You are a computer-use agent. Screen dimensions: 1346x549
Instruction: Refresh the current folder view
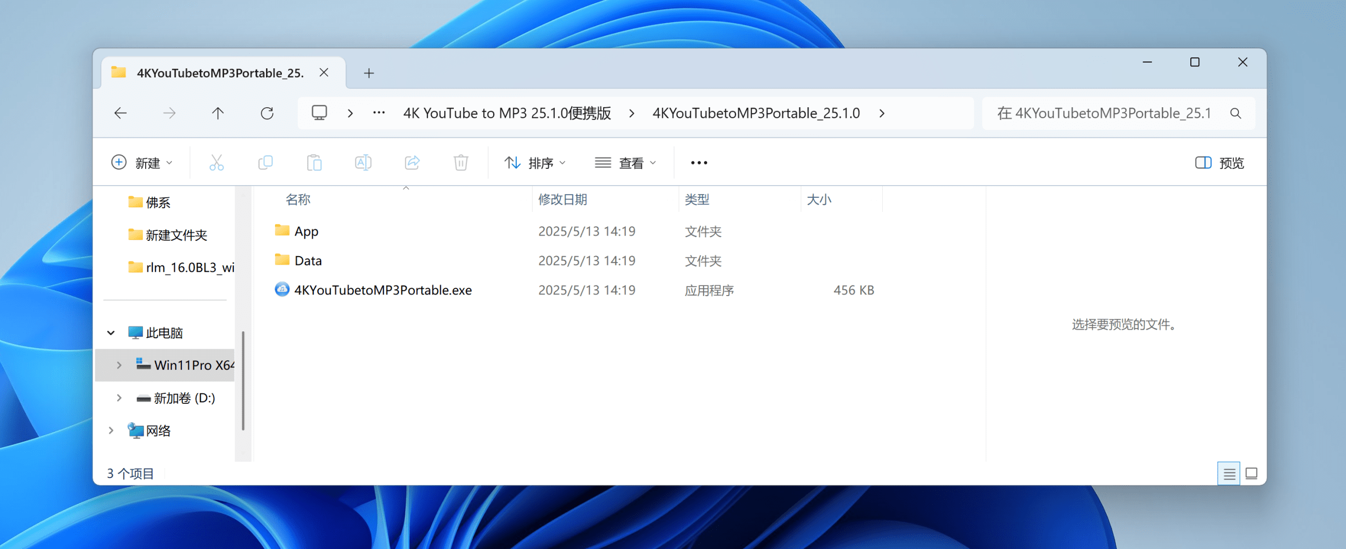[267, 113]
